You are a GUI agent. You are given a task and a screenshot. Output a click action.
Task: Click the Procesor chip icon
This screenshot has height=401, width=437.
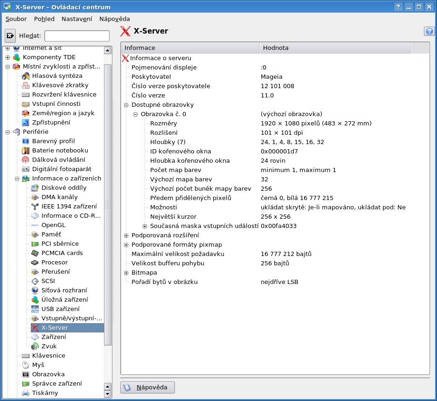[35, 263]
